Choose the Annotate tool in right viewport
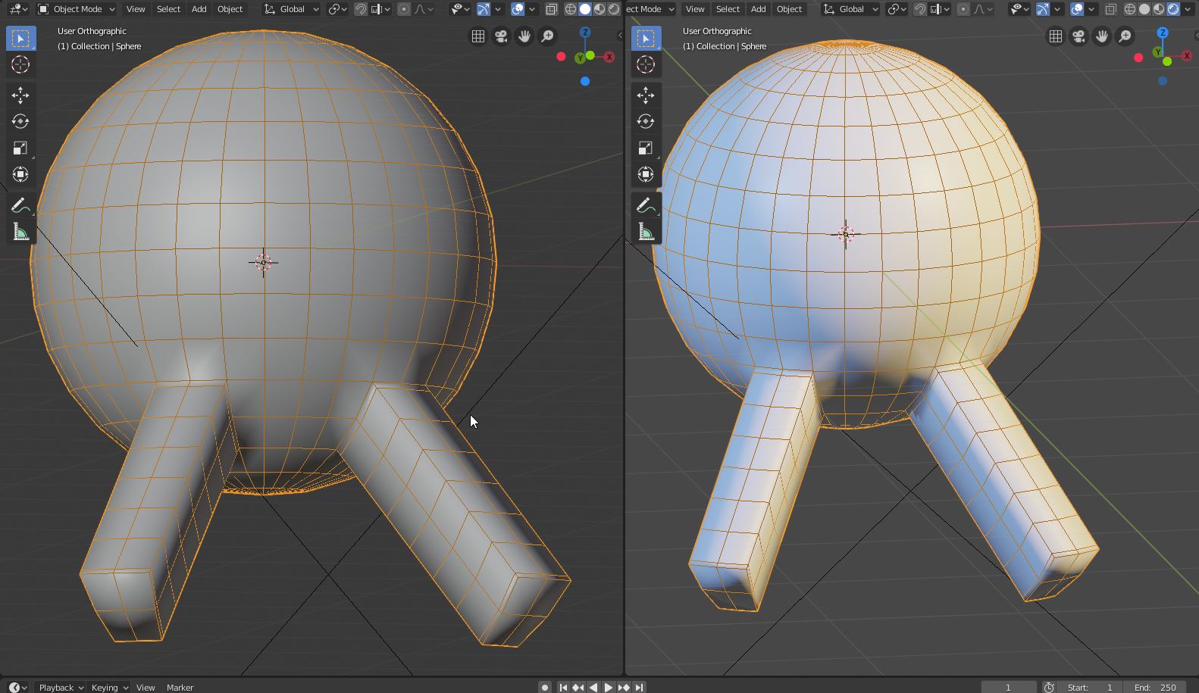This screenshot has width=1199, height=693. point(646,205)
